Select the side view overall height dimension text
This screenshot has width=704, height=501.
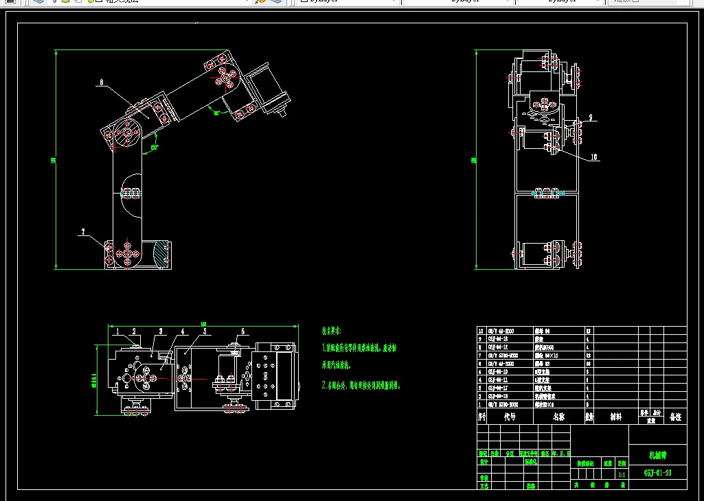click(473, 160)
